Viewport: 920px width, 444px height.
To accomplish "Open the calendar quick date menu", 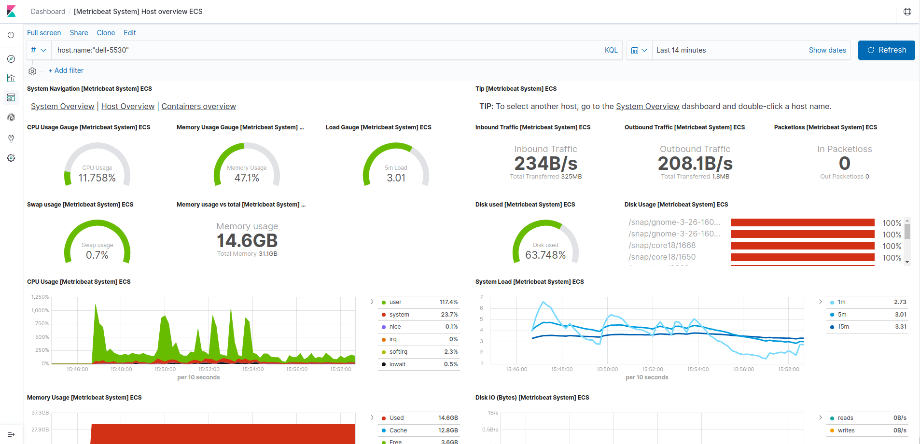I will (x=639, y=50).
